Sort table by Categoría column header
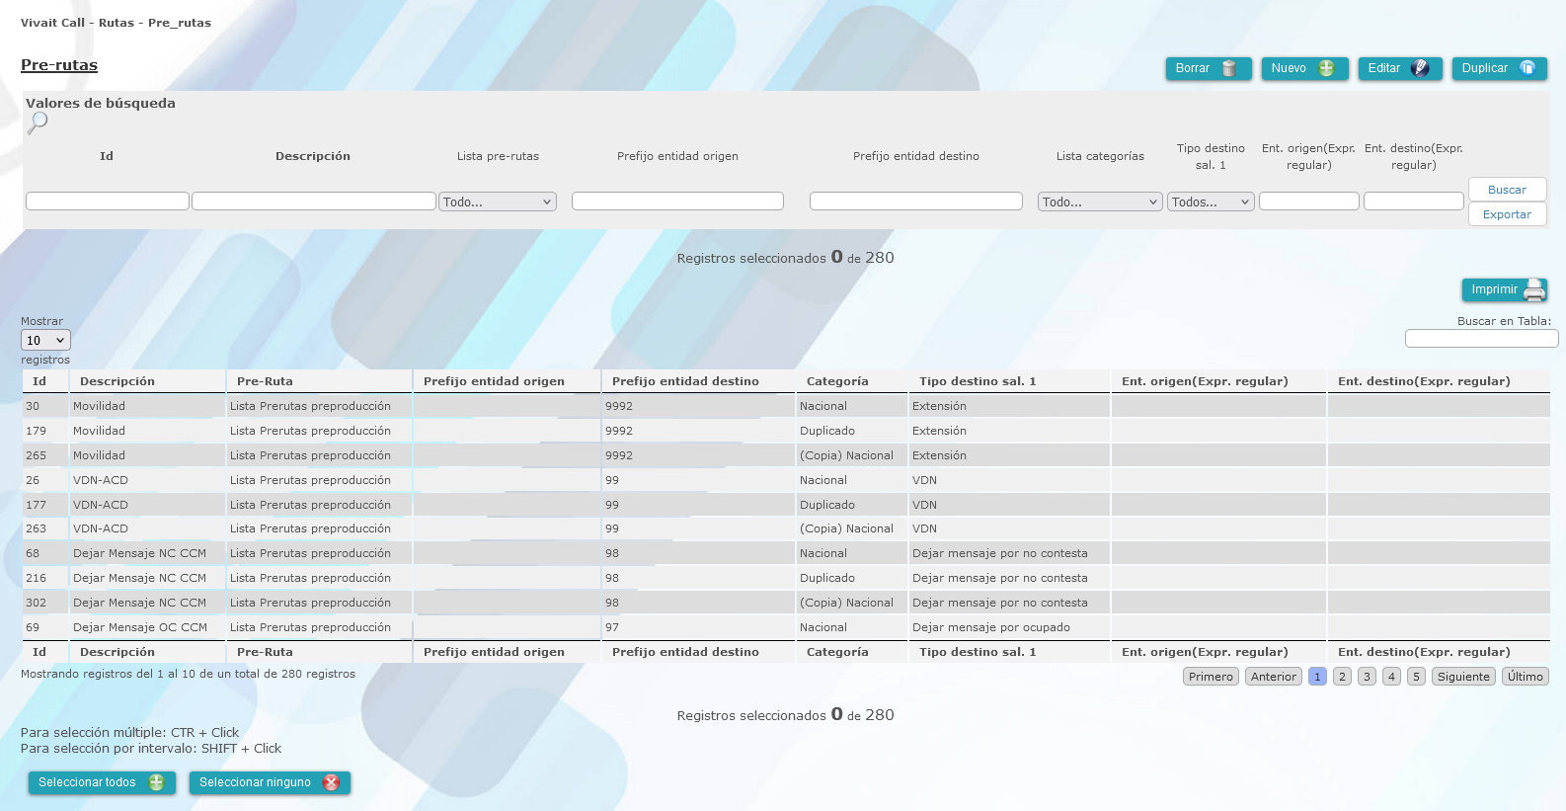 (x=837, y=381)
